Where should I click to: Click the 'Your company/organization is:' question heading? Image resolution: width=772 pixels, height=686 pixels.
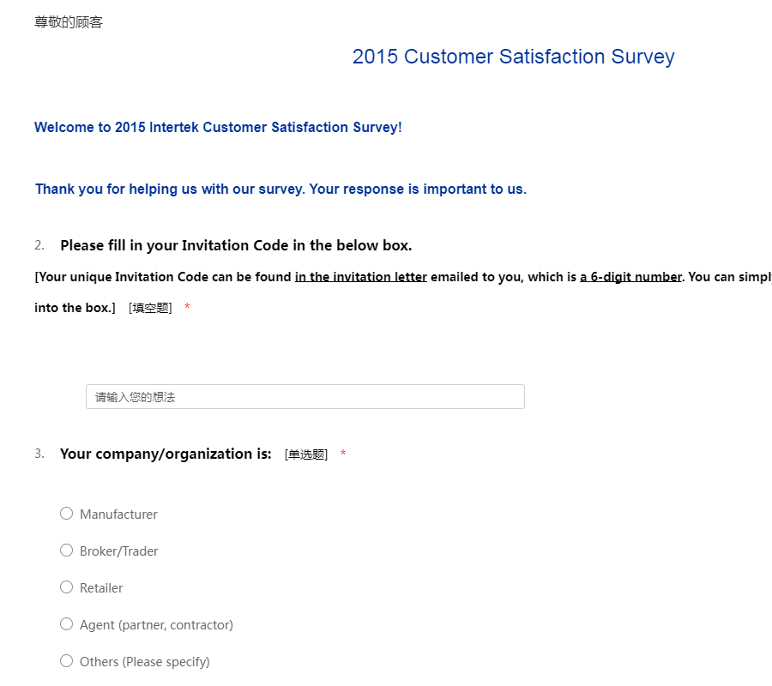pos(166,454)
